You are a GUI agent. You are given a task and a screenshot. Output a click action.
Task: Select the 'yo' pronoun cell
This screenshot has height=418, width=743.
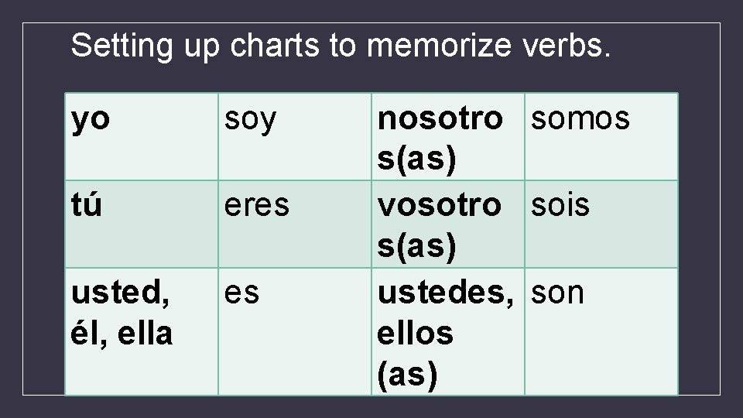coord(141,136)
